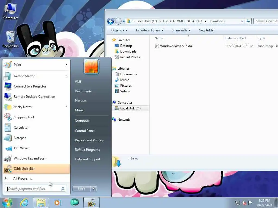Viewport: 278px width, 208px height.
Task: Open Paint from the Start menu
Action: [x=36, y=65]
